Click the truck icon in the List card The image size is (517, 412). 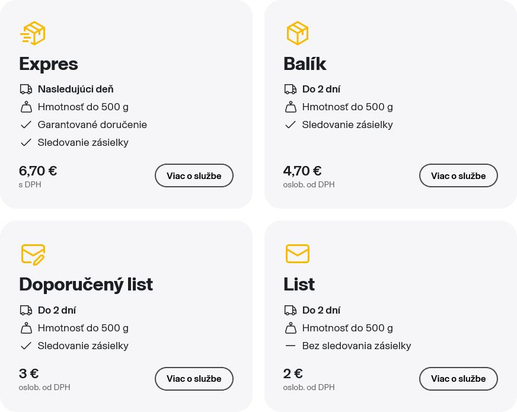pyautogui.click(x=291, y=310)
